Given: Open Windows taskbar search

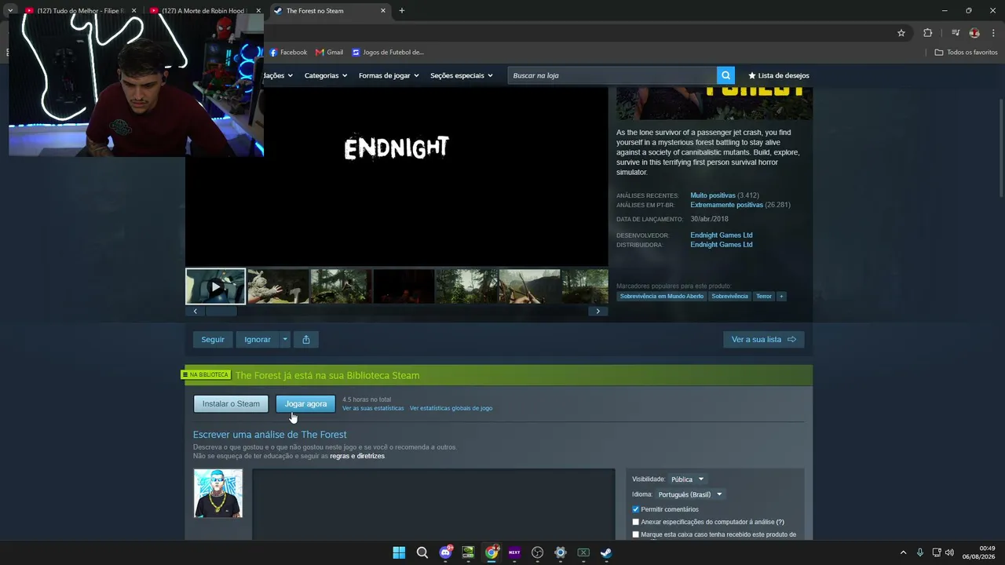Looking at the screenshot, I should pos(422,552).
